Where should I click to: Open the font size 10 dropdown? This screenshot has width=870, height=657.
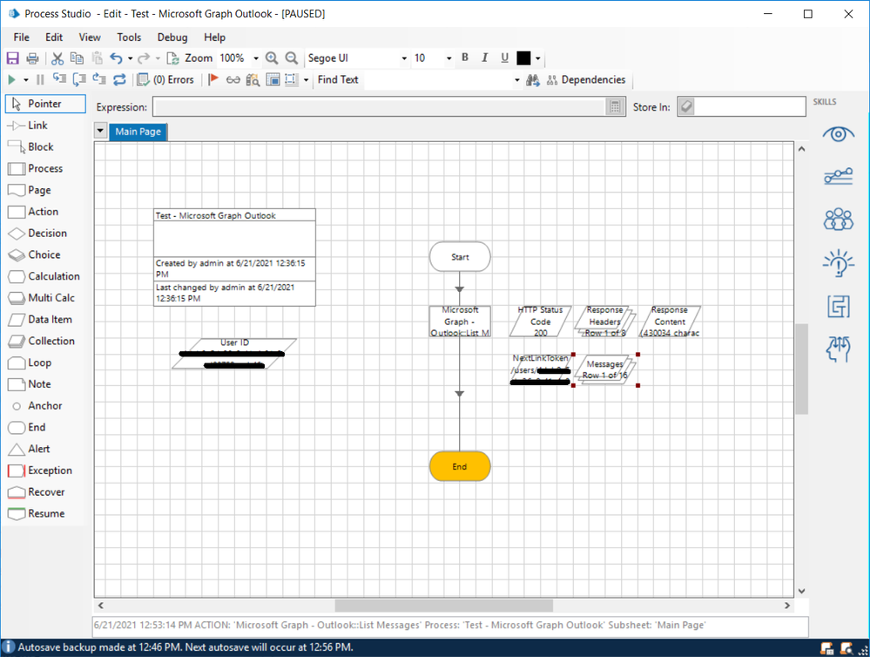[x=448, y=58]
